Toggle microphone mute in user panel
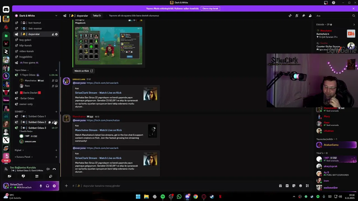The height and width of the screenshot is (201, 358). coord(41,186)
